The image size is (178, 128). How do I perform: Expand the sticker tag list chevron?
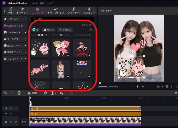coord(91,30)
